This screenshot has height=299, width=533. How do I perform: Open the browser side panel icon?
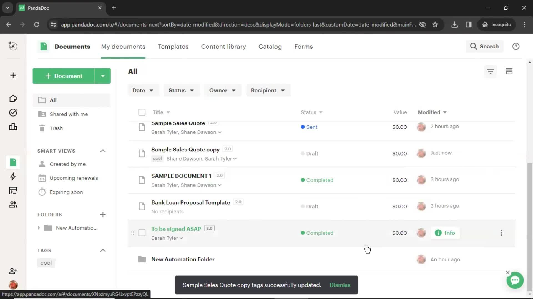pyautogui.click(x=469, y=25)
